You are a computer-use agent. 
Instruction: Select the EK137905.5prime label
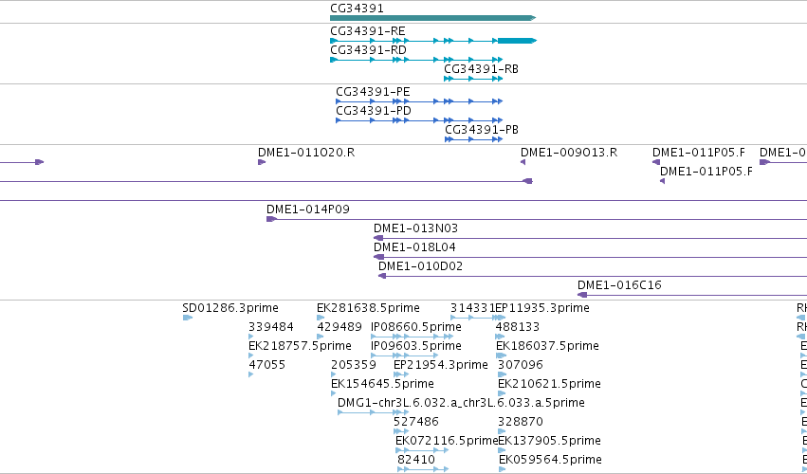coord(549,441)
